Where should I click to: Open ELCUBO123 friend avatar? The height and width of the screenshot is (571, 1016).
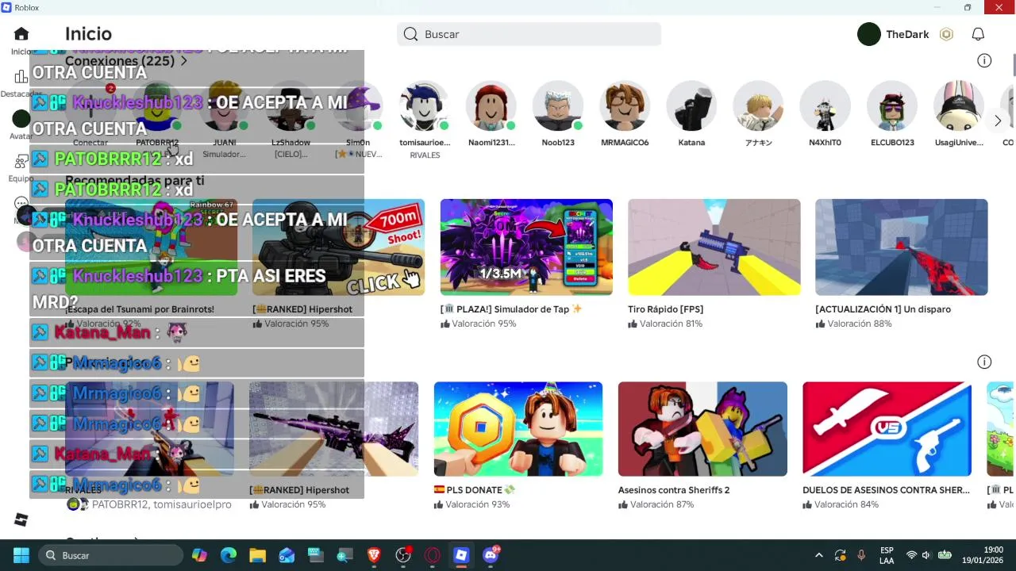pyautogui.click(x=892, y=105)
